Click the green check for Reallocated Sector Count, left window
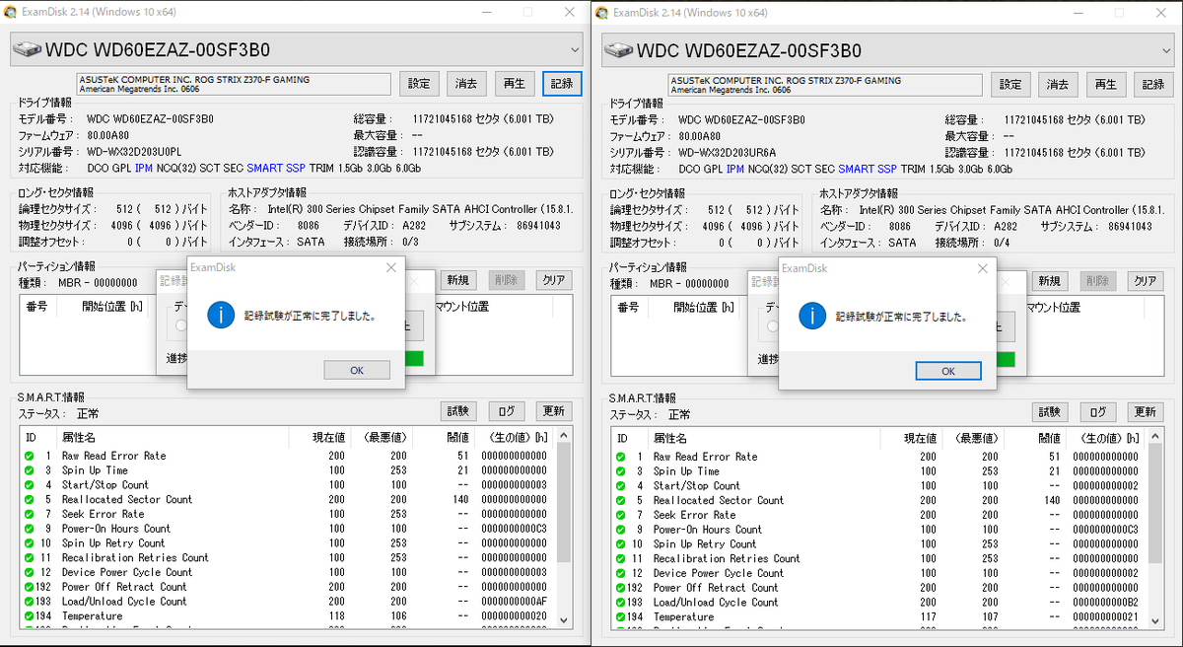This screenshot has width=1183, height=647. click(x=30, y=500)
